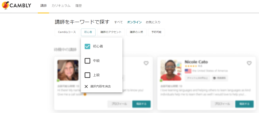259x113 pixels.
Task: Open Nicole Cato's プロフィール
Action: click(x=222, y=104)
